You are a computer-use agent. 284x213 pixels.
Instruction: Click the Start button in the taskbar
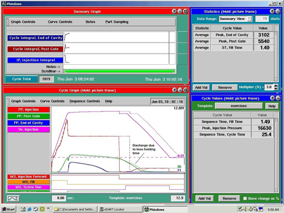(9, 209)
